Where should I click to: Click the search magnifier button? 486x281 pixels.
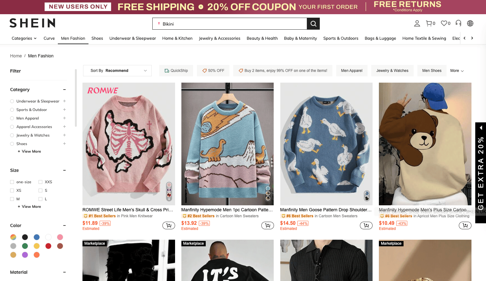(313, 24)
